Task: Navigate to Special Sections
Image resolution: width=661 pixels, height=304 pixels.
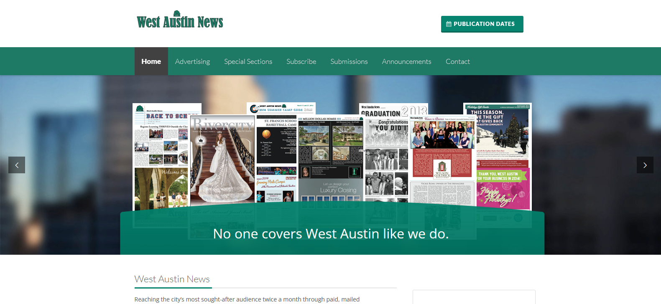Action: [248, 61]
